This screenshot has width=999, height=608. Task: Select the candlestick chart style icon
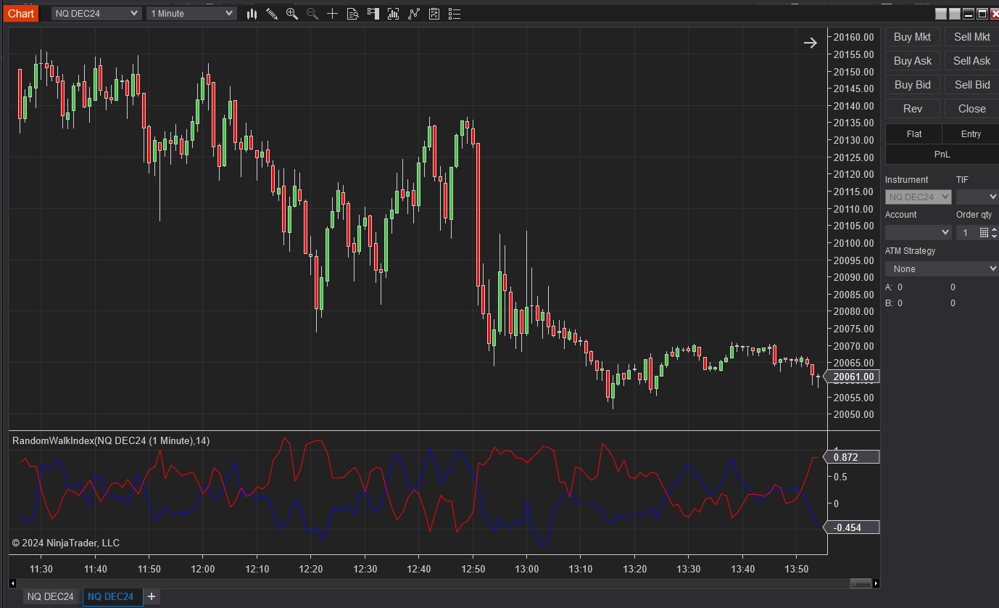(x=251, y=14)
